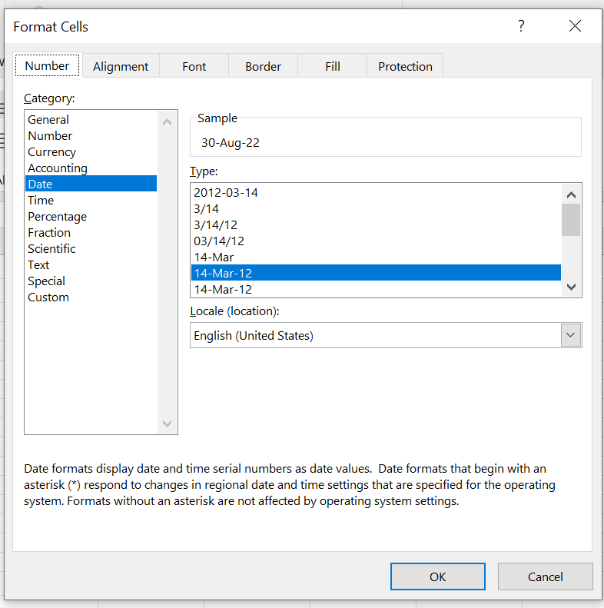Expand the Locale dropdown arrow
Image resolution: width=604 pixels, height=608 pixels.
click(570, 335)
